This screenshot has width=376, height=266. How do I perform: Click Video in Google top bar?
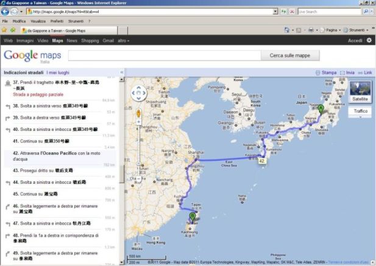[x=43, y=40]
